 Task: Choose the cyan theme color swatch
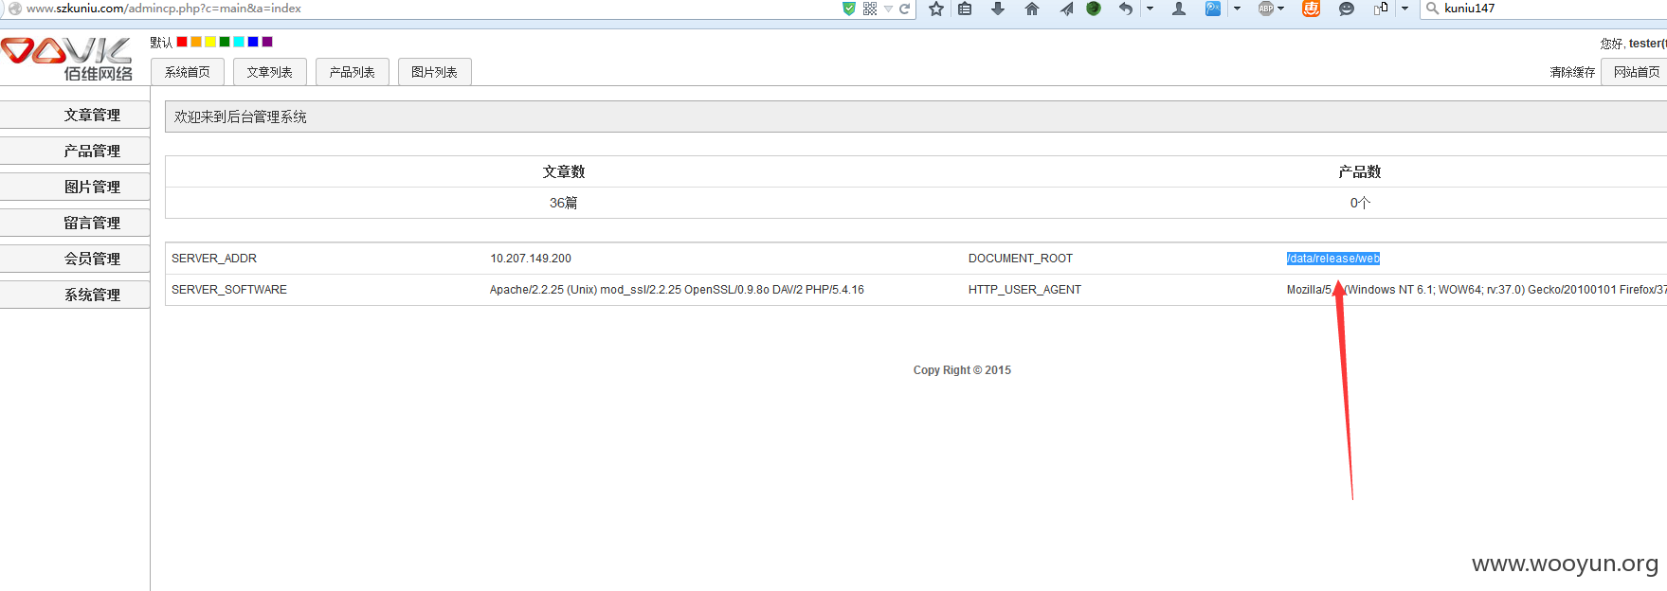[239, 42]
